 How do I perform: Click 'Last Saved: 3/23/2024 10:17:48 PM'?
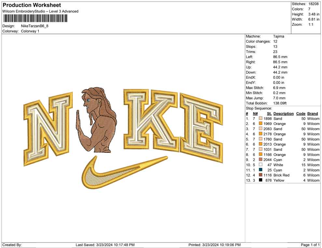(105, 245)
